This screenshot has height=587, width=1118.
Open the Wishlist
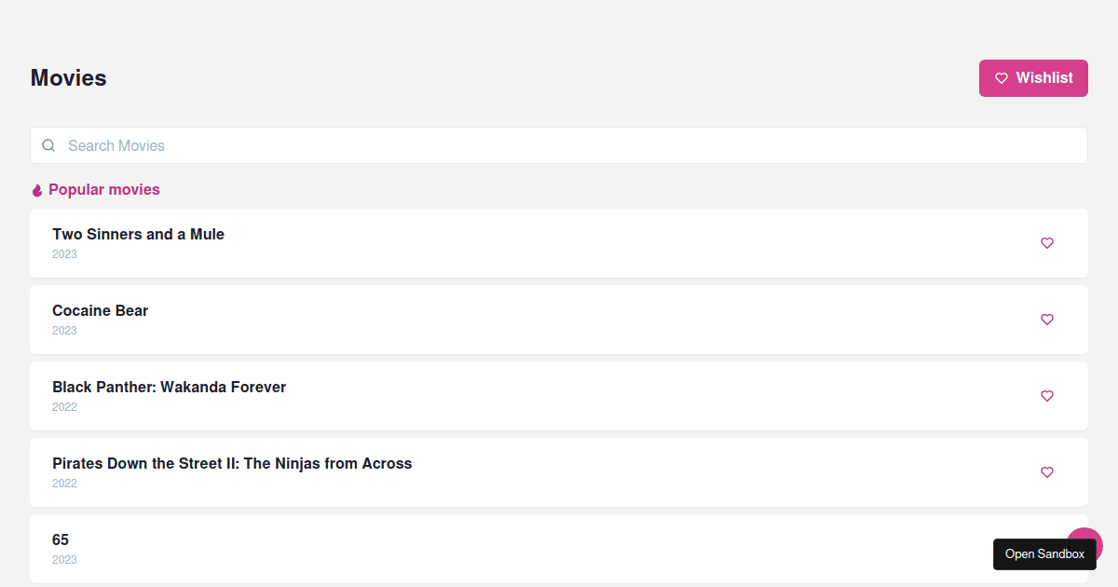(1033, 78)
